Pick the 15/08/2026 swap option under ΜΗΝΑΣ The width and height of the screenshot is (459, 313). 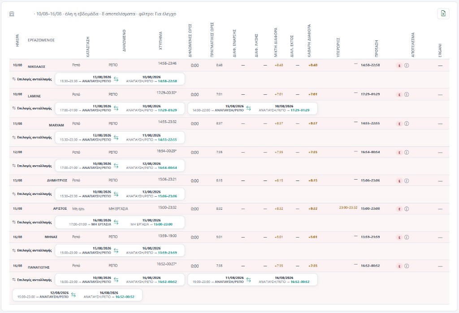120,250
